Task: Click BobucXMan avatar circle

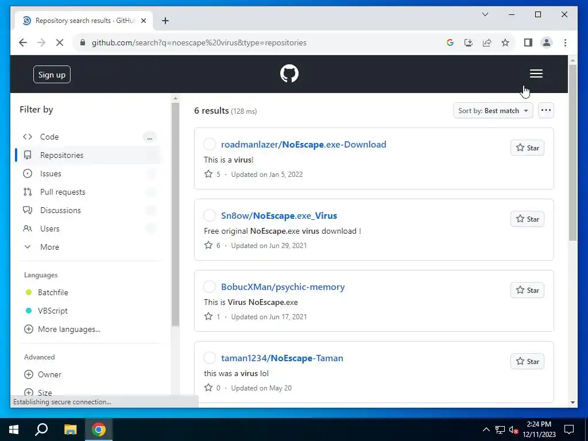Action: click(x=210, y=287)
